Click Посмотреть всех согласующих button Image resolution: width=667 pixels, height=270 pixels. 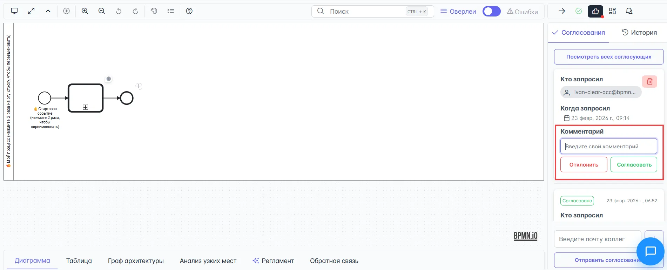click(x=608, y=57)
